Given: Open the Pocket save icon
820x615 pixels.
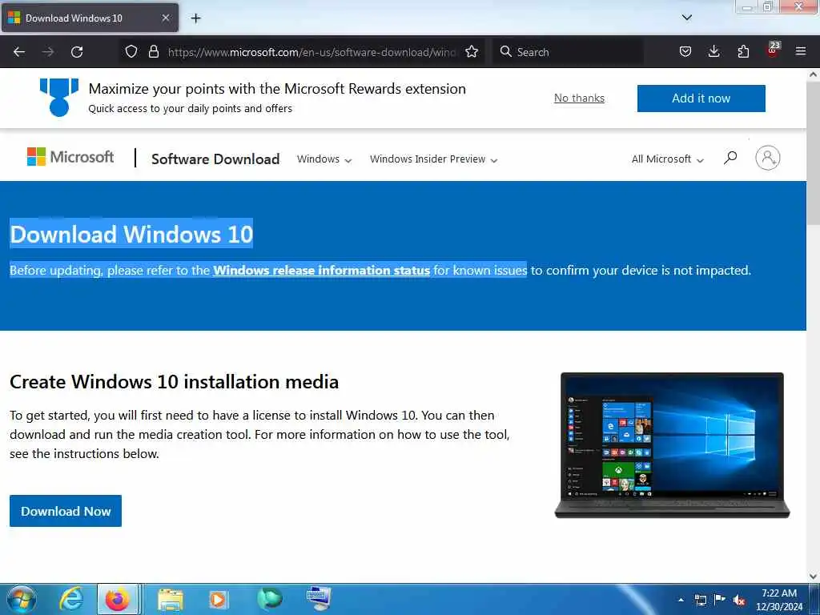Looking at the screenshot, I should pos(685,51).
